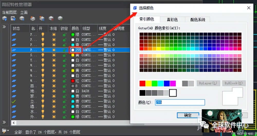Click the 颜色(C) input field showing 255
The image size is (257, 136).
[x=180, y=102]
